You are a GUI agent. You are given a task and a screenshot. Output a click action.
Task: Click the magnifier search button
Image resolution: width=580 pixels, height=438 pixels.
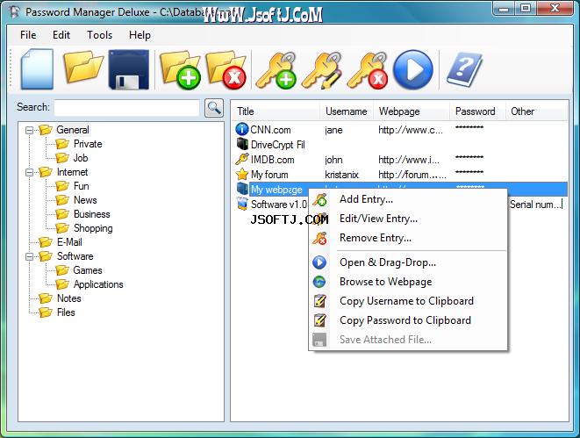[214, 108]
